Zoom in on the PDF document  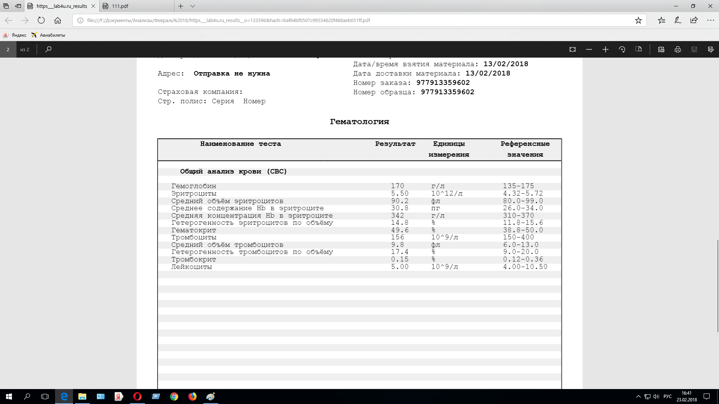tap(606, 49)
